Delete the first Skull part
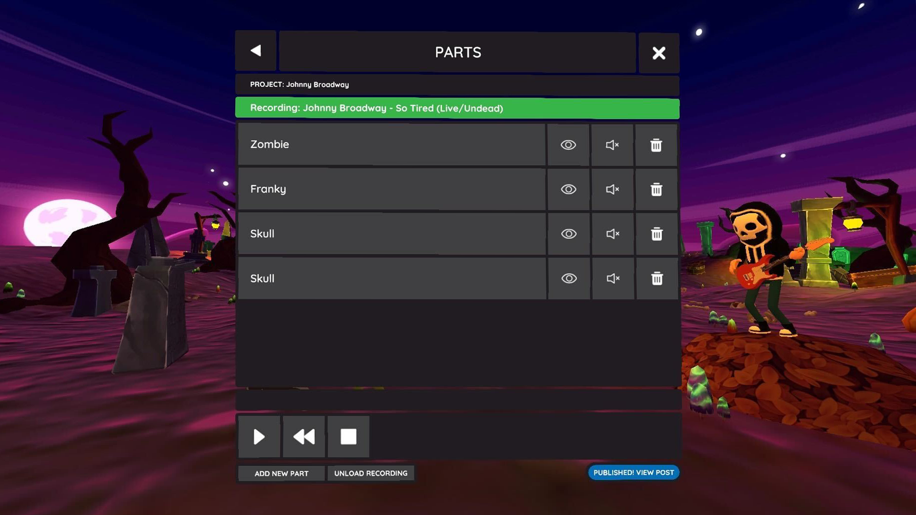Viewport: 916px width, 515px height. click(657, 234)
